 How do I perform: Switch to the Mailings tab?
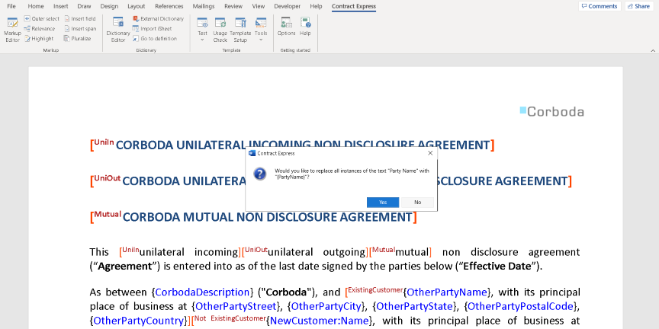point(204,6)
